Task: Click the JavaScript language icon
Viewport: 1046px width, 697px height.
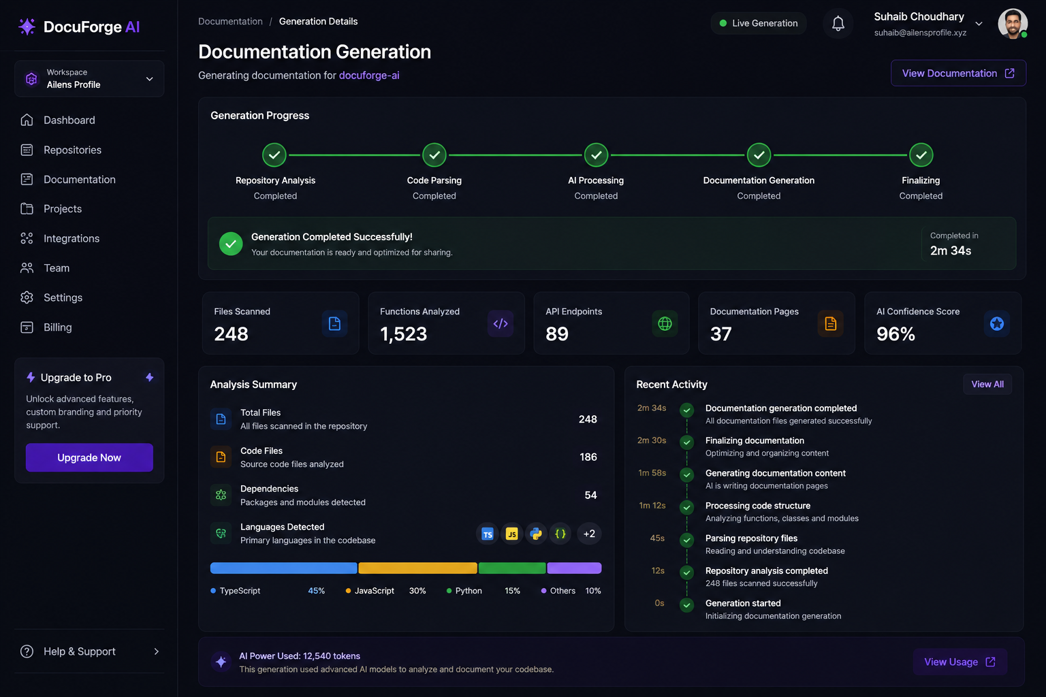Action: 511,534
